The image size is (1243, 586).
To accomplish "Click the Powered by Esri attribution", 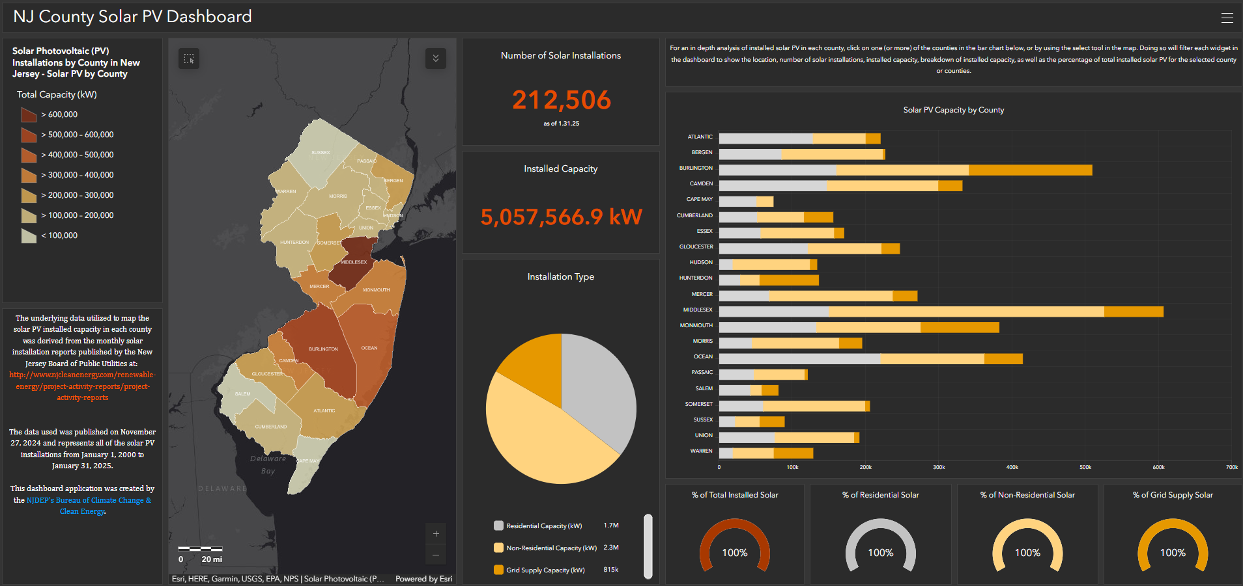I will pos(423,578).
